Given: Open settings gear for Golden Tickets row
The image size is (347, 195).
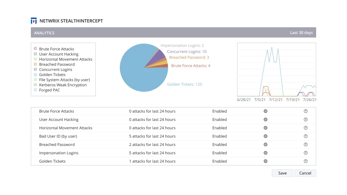Looking at the screenshot, I should (266, 161).
